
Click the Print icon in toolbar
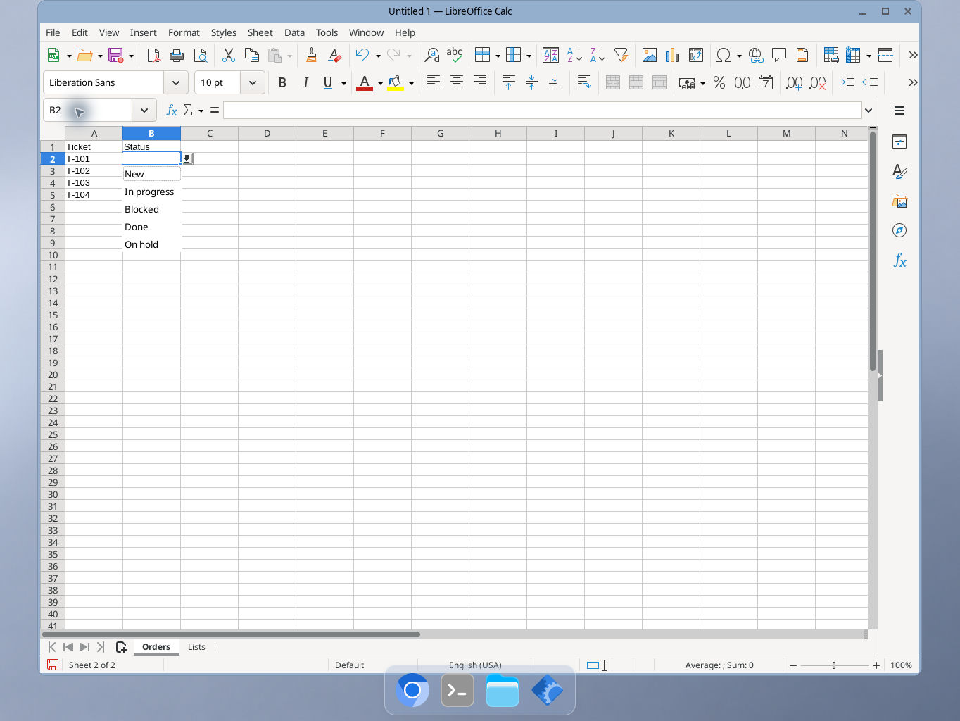coord(177,55)
